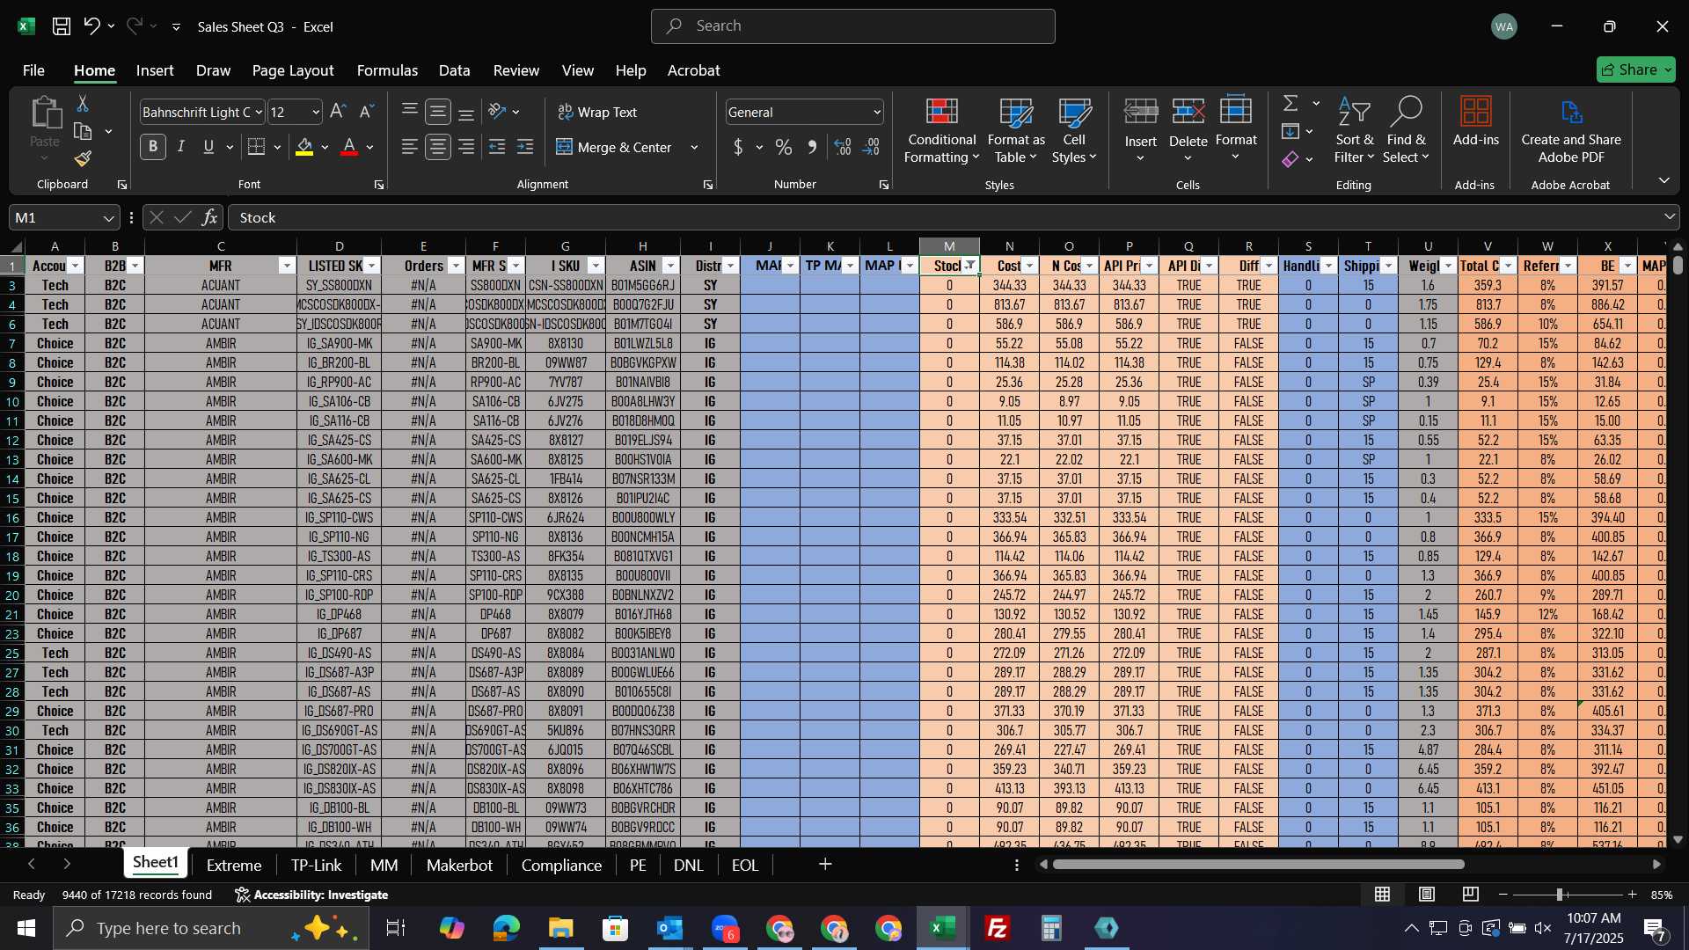This screenshot has height=950, width=1689.
Task: Click the Align Right icon
Action: [466, 147]
